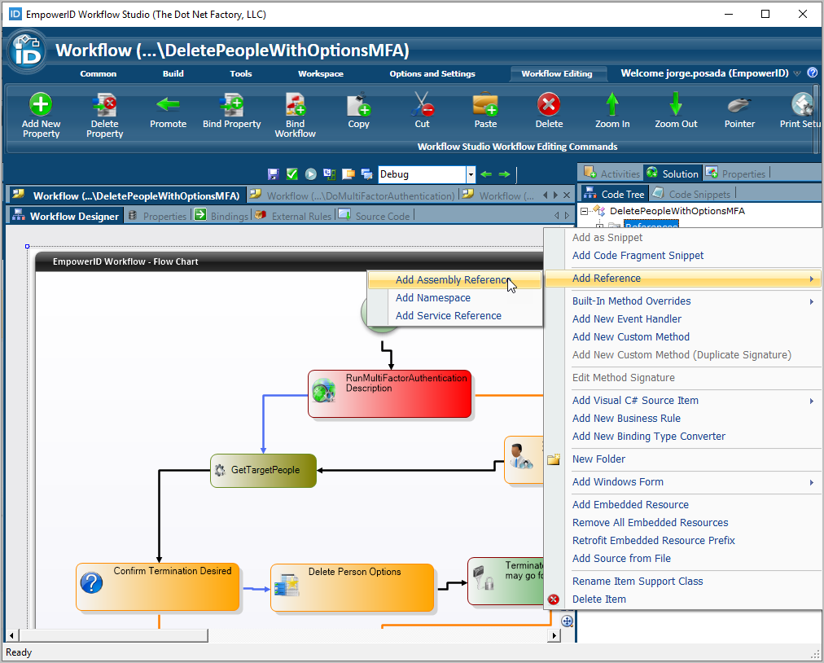Click the Zoom In arrow icon
This screenshot has height=663, width=824.
(x=612, y=104)
